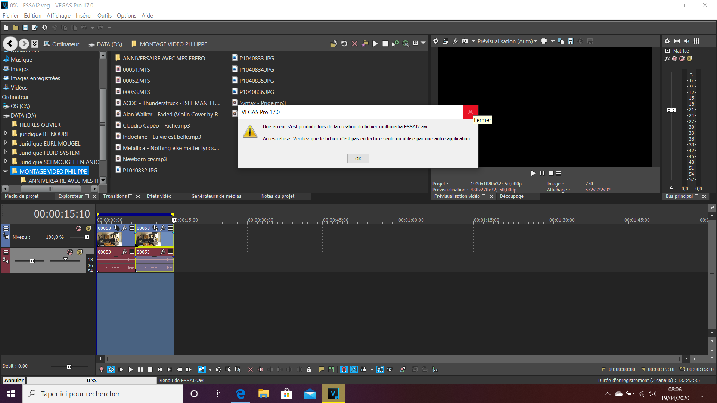Image resolution: width=717 pixels, height=403 pixels.
Task: Open Microsoft Edge from taskbar
Action: (240, 394)
